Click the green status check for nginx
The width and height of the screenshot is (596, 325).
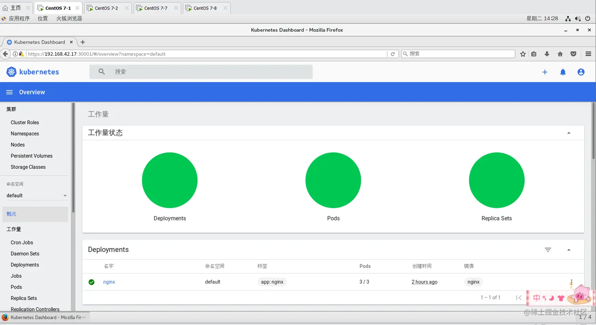[x=91, y=282]
